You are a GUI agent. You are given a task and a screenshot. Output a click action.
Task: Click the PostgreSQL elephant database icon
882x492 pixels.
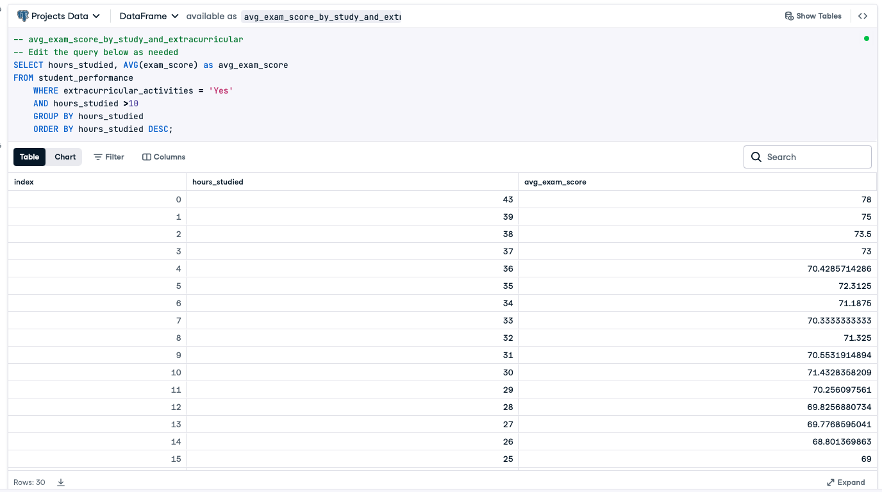point(23,16)
